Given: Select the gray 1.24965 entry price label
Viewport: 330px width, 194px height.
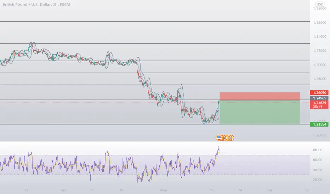Looking at the screenshot, I should tap(319, 98).
